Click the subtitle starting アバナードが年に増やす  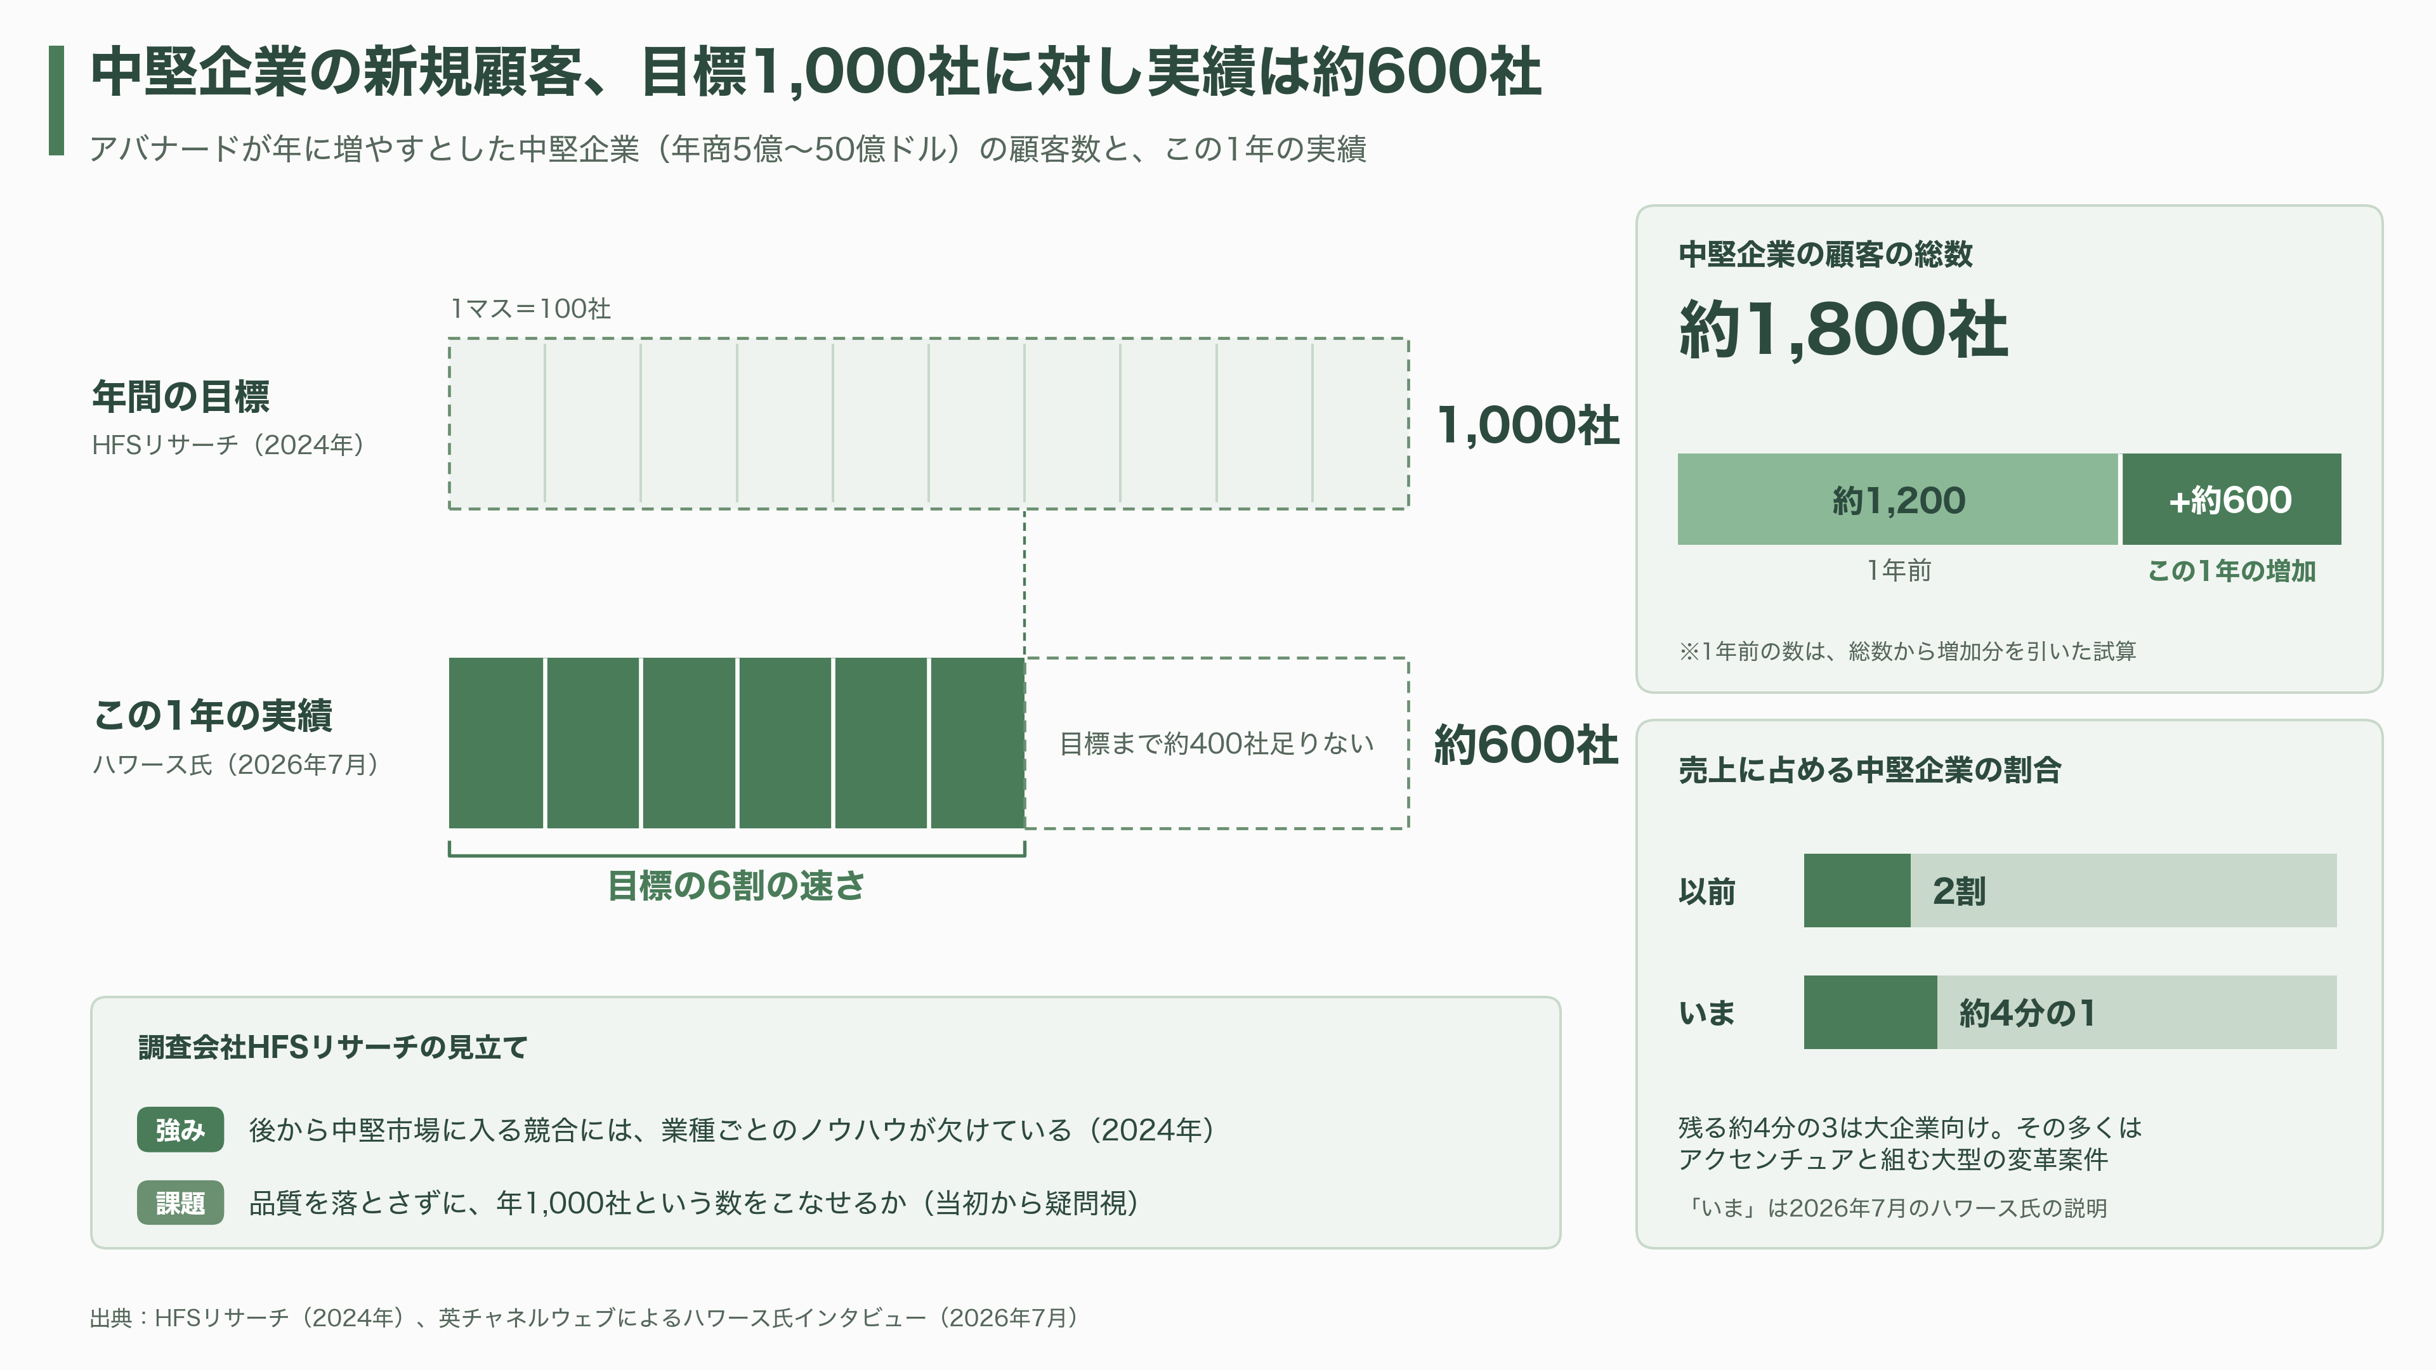click(728, 150)
